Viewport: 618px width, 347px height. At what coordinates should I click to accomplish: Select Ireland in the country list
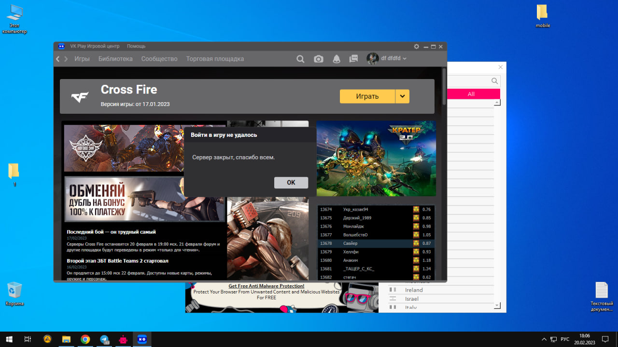pyautogui.click(x=442, y=290)
